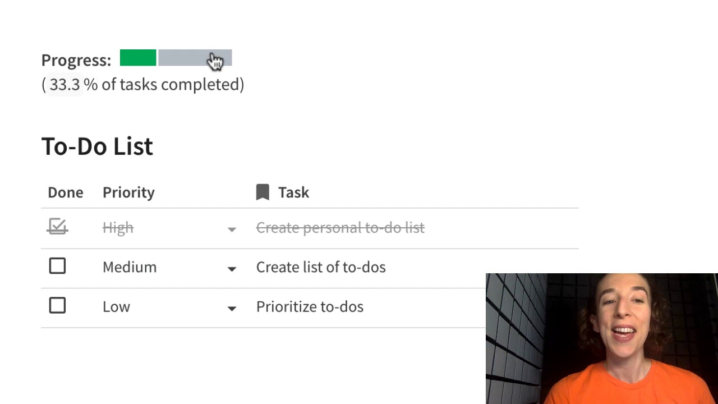Image resolution: width=718 pixels, height=404 pixels.
Task: Select the struck-through 'Create personal to-do list' text
Action: (x=340, y=228)
